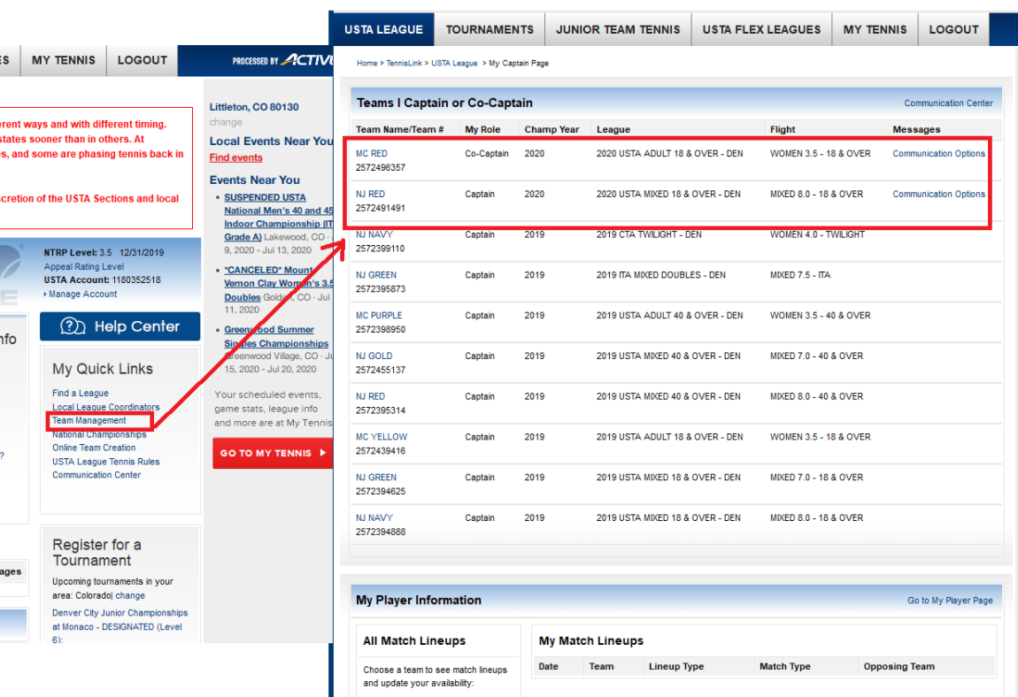The image size is (1018, 697).
Task: Click the Find a League quick link
Action: 81,394
